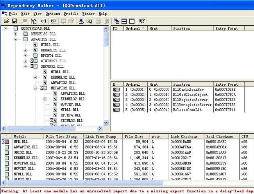Sort the module list by the Module column header

(28, 136)
